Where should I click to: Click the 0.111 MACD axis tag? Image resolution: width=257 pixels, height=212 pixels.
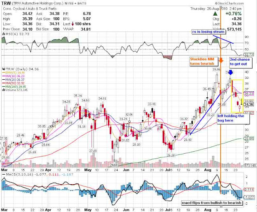[249, 189]
